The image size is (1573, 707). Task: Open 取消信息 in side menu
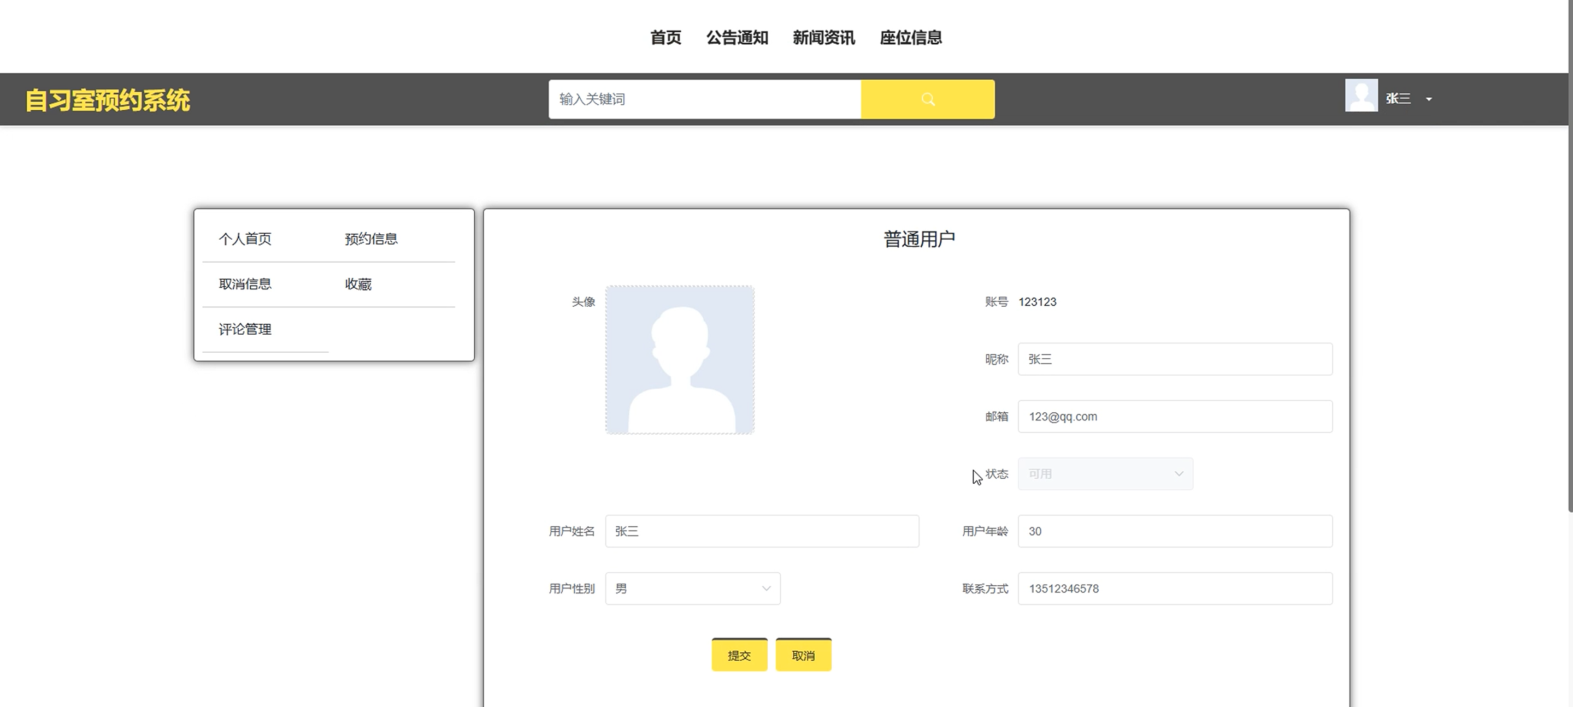pos(245,284)
